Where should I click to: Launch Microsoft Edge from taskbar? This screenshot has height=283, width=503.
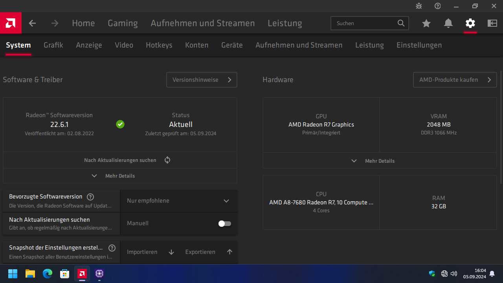point(48,274)
